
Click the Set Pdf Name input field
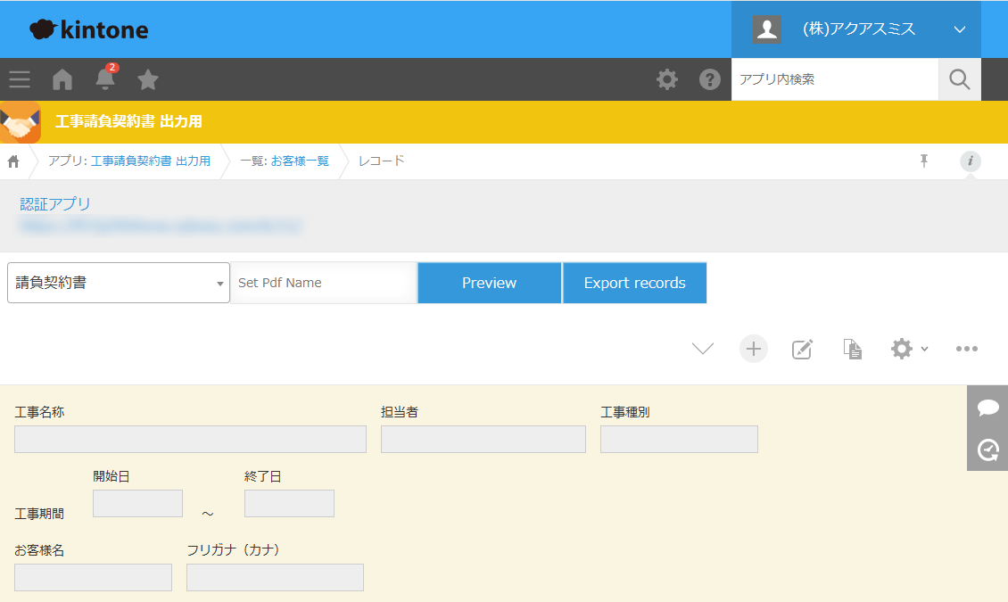click(323, 283)
